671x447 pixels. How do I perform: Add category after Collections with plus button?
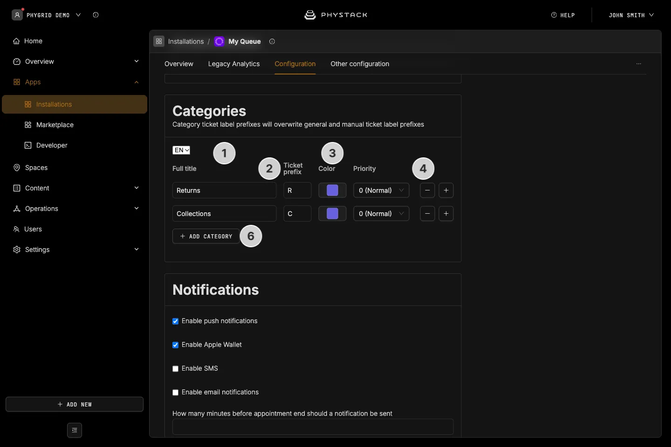(x=446, y=214)
